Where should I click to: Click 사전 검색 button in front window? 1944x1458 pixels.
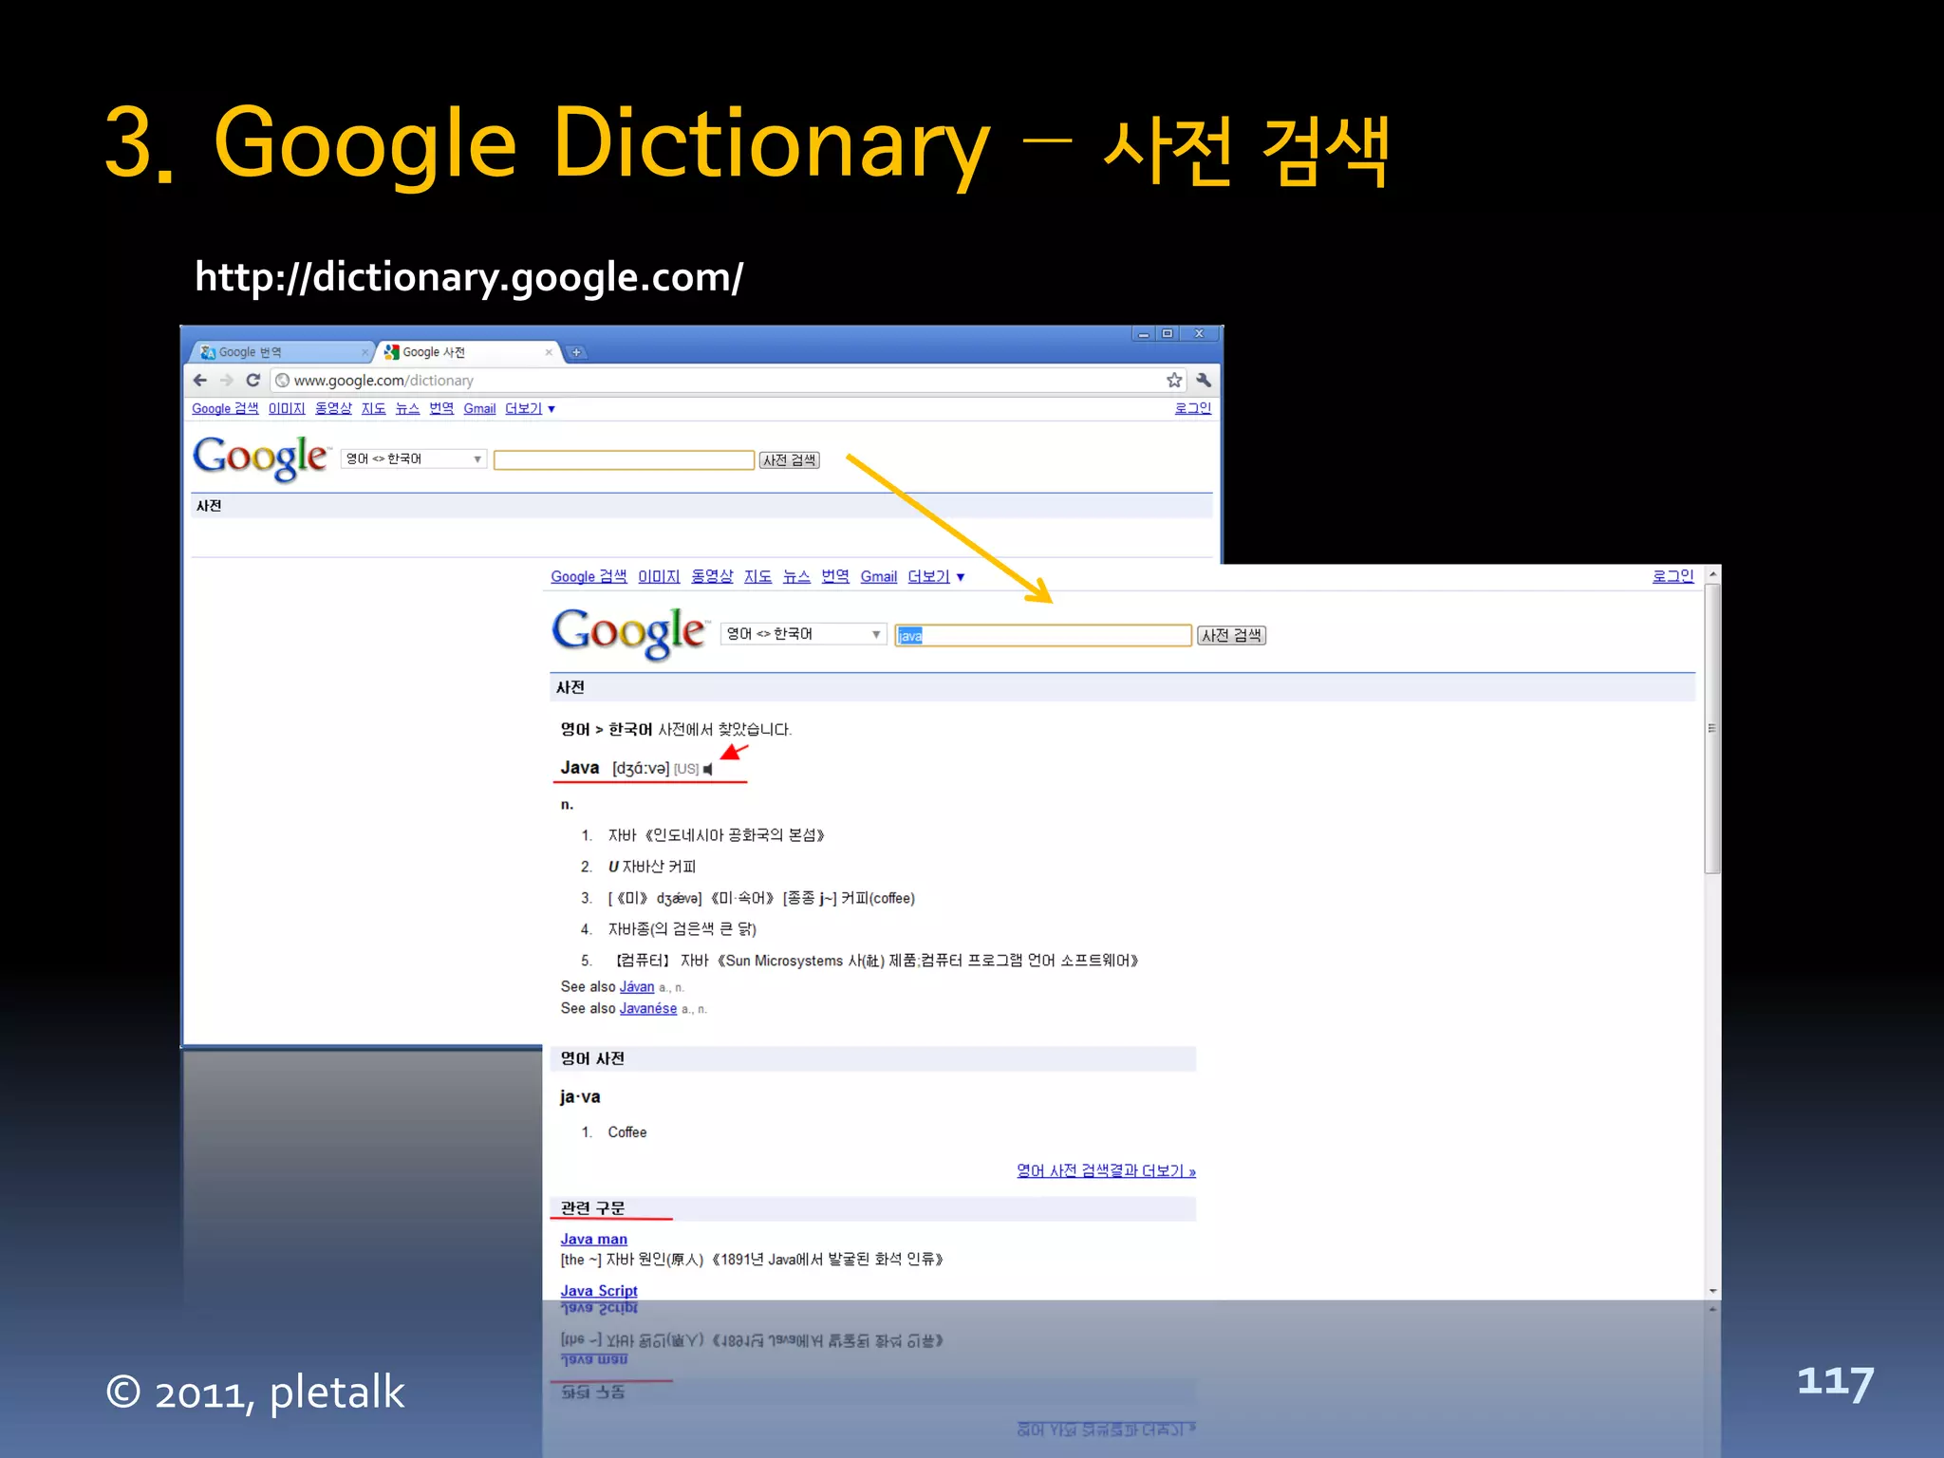coord(1231,635)
